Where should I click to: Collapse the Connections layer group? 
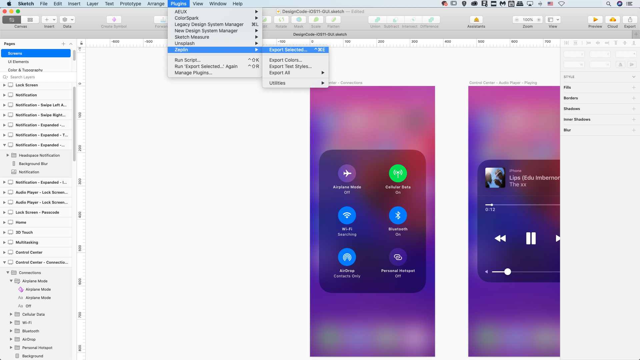[x=8, y=272]
